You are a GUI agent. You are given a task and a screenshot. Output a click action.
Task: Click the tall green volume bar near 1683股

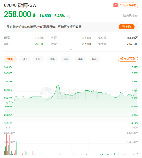coord(16,148)
